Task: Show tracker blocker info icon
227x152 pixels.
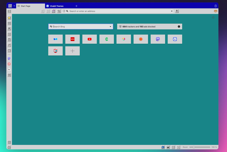Action: [x=179, y=27]
